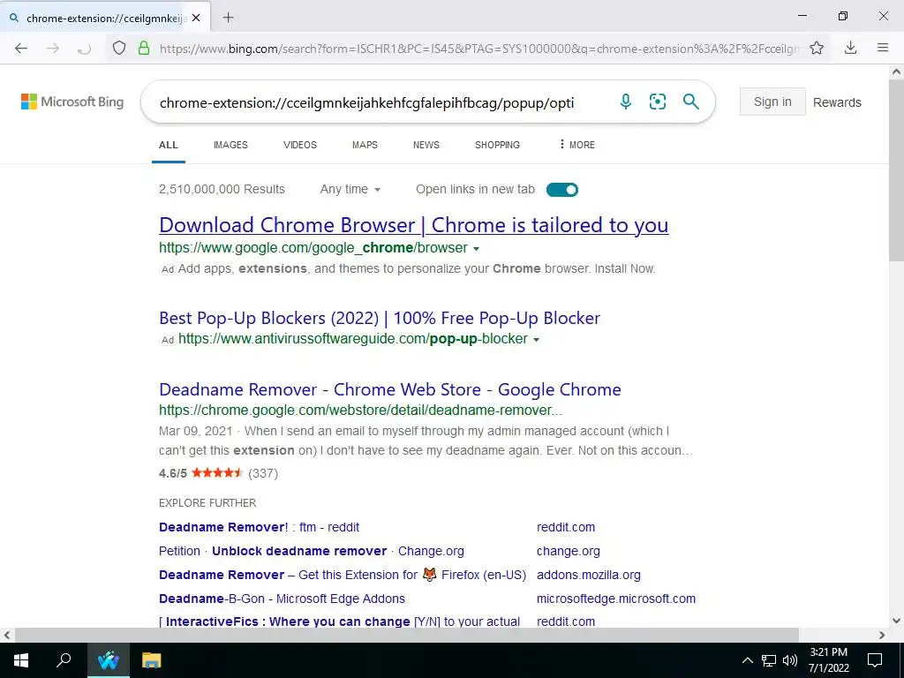
Task: Open the shield tracking protection icon
Action: [x=119, y=48]
